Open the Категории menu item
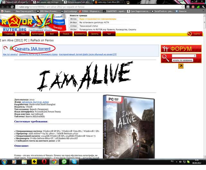 click(x=37, y=33)
